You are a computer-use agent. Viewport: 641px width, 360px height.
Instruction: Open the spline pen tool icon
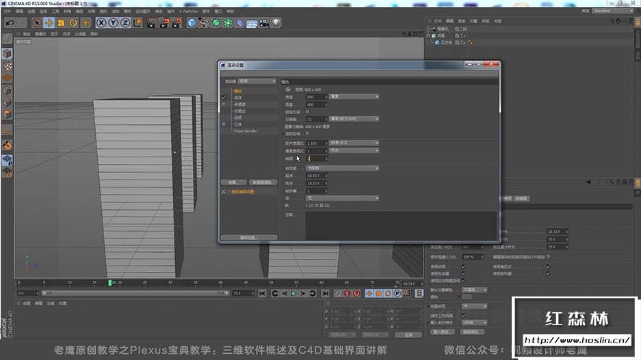point(203,23)
